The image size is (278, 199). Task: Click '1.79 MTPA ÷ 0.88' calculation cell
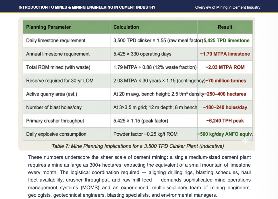[x=154, y=67]
